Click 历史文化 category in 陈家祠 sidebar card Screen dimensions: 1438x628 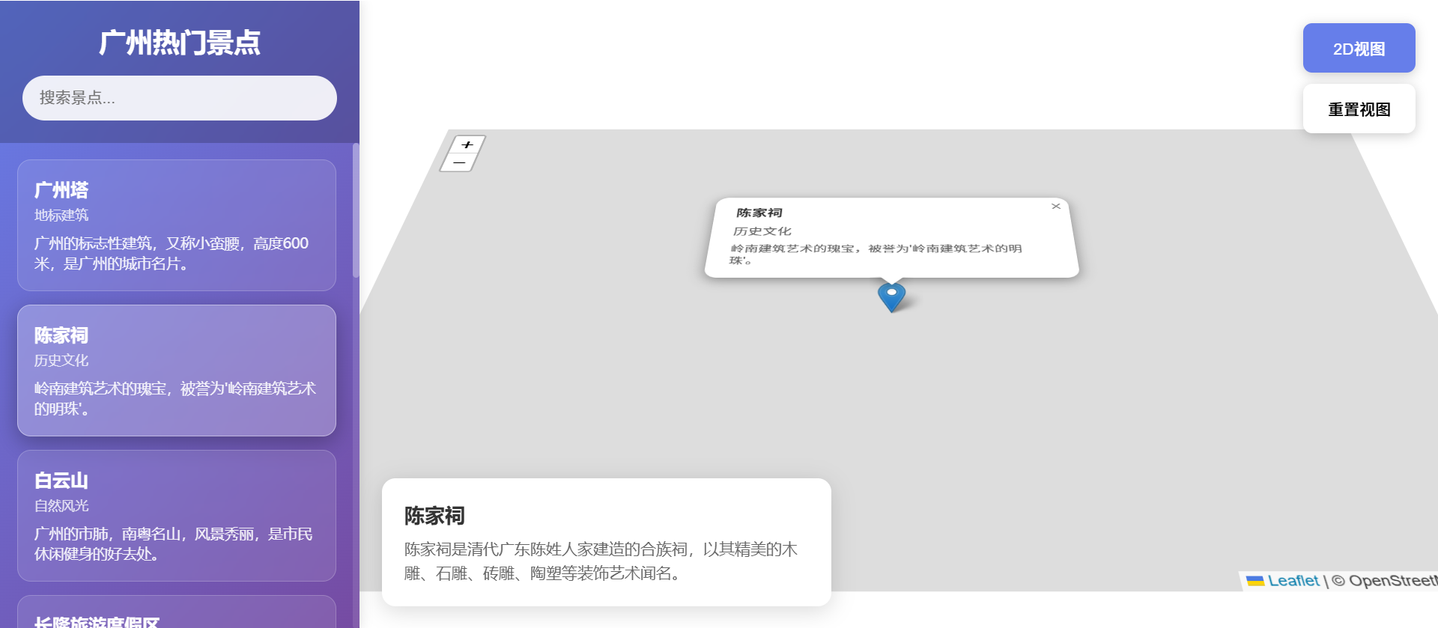click(x=61, y=361)
